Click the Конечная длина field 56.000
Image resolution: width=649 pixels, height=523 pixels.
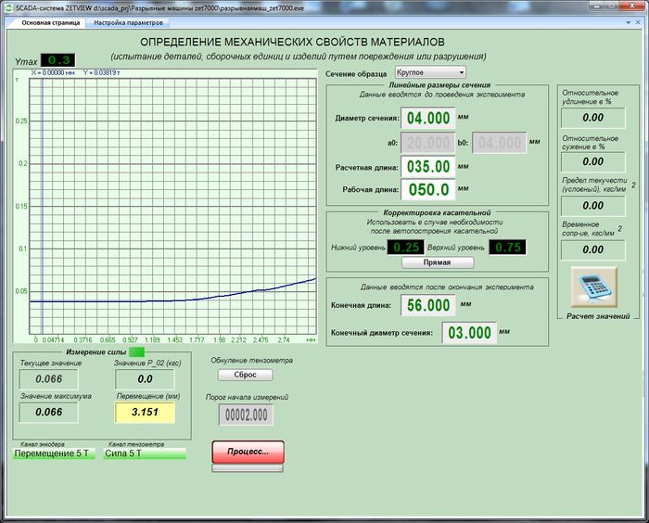(x=428, y=305)
